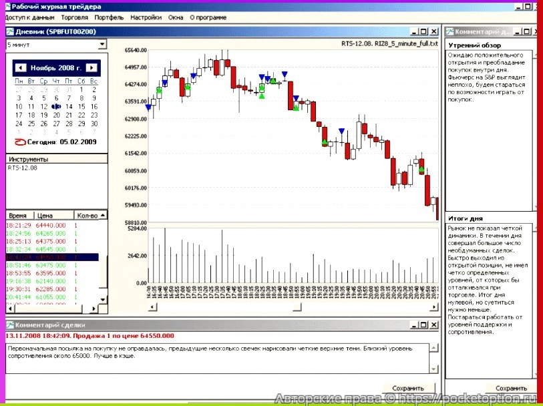Screen dimensions: 543x406
Task: Open the Торговля menu
Action: [x=74, y=17]
